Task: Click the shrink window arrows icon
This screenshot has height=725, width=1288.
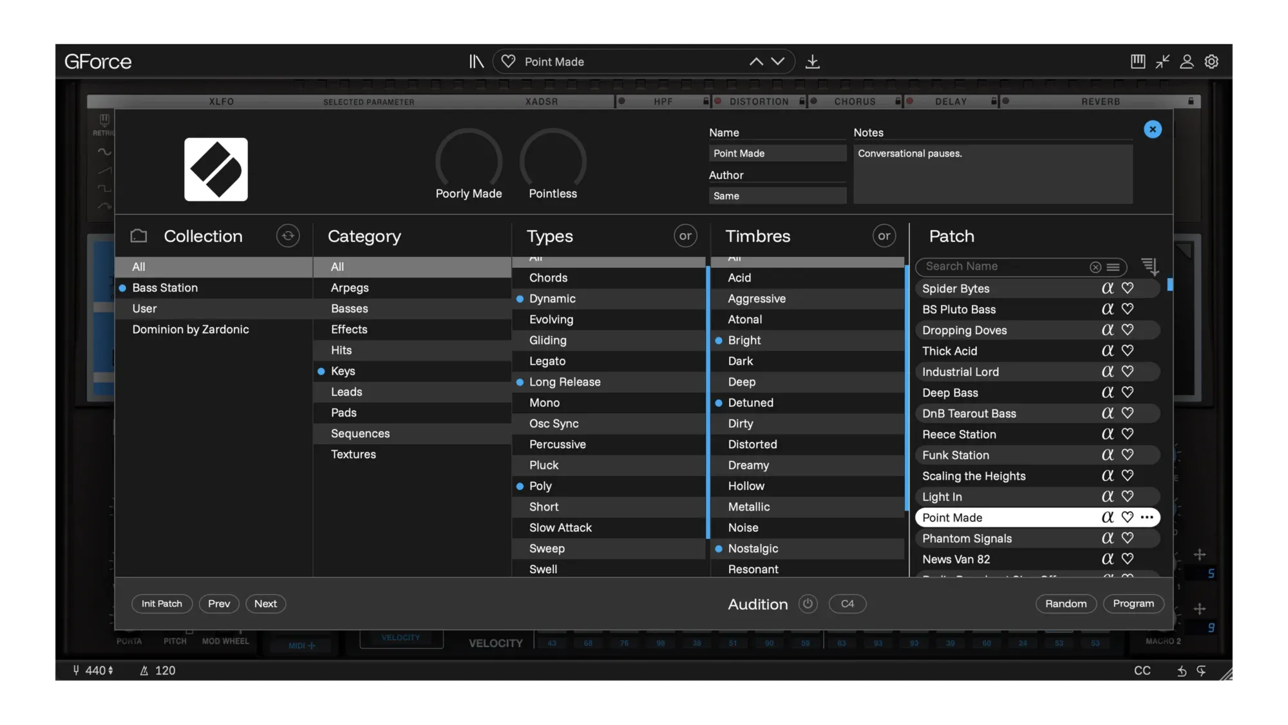Action: 1162,61
